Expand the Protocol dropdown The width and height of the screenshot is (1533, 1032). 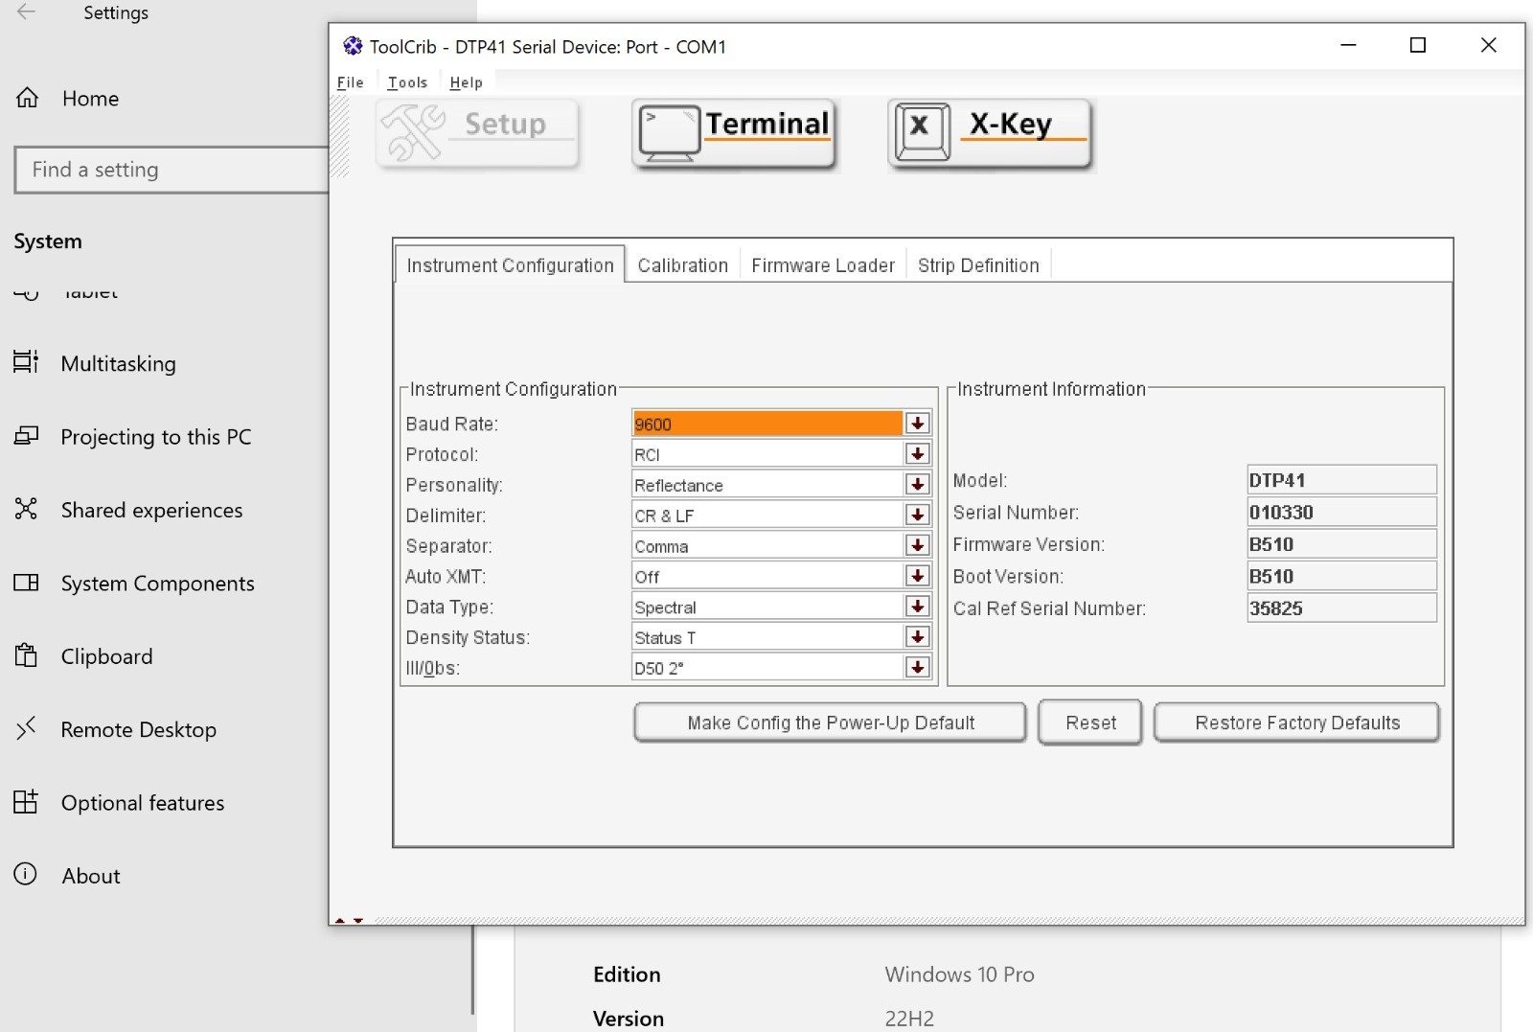point(917,454)
